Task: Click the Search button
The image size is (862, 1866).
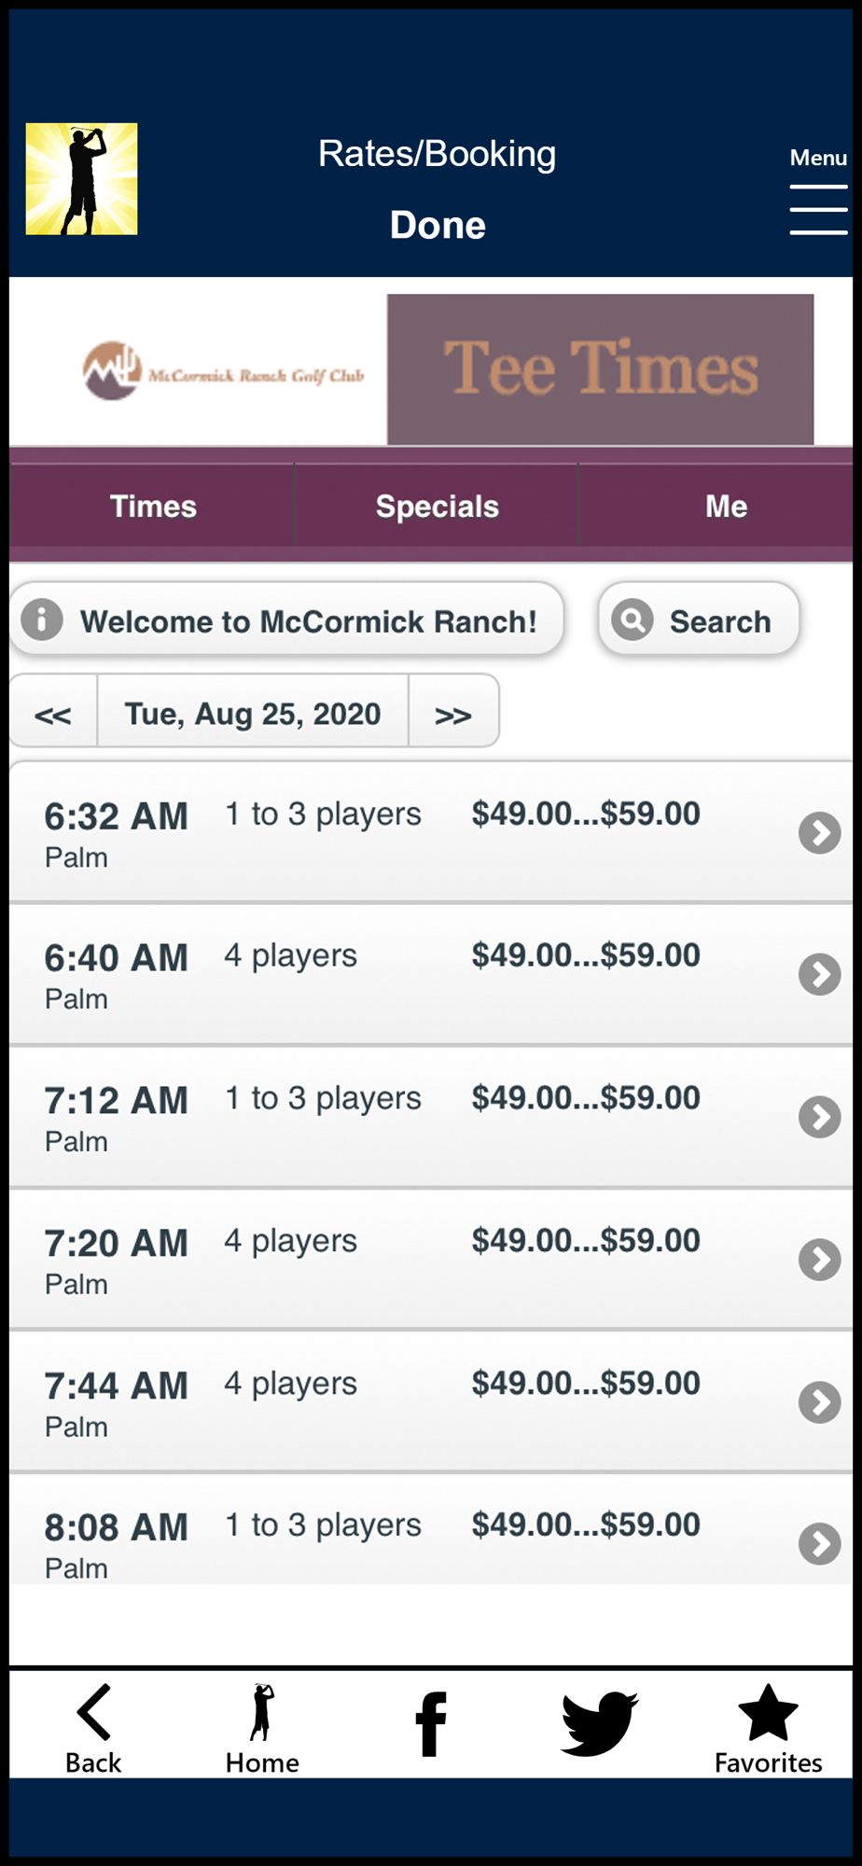Action: (699, 620)
